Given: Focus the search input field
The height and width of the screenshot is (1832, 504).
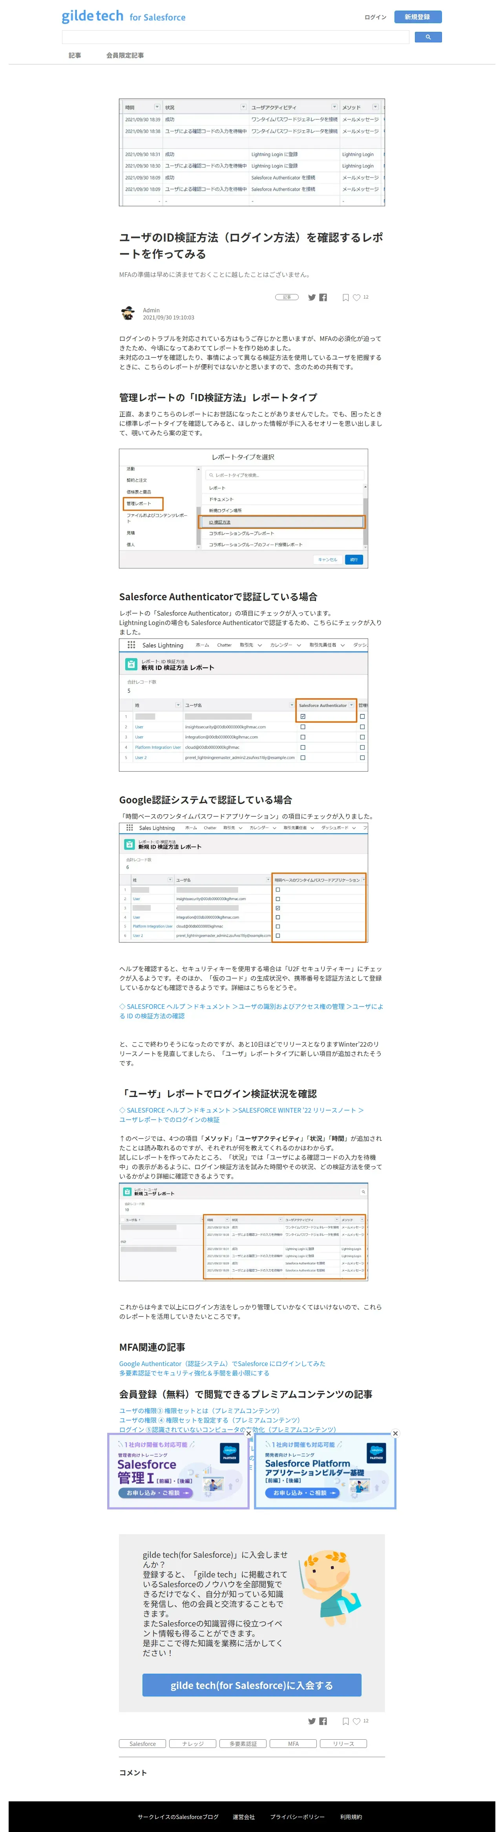Looking at the screenshot, I should (x=235, y=37).
